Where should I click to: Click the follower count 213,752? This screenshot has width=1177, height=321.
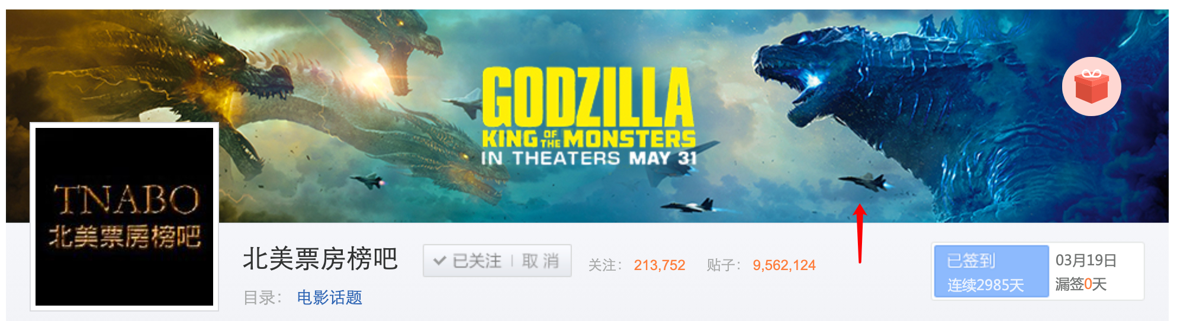[660, 265]
